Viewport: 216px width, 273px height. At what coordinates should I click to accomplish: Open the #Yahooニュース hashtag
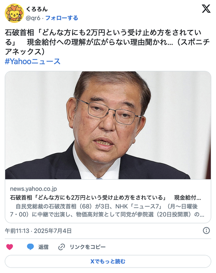(x=32, y=61)
